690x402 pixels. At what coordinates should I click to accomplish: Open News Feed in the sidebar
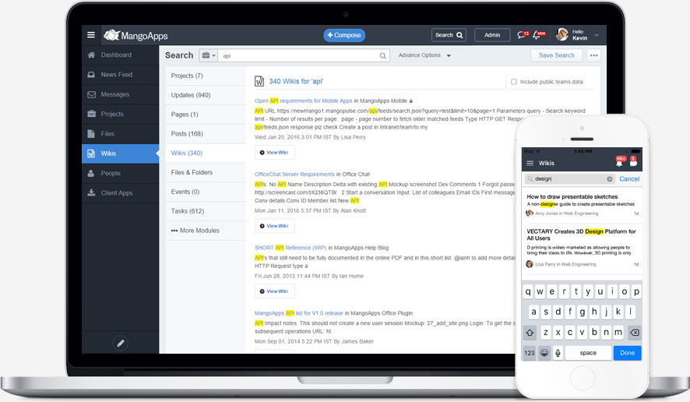(x=120, y=75)
